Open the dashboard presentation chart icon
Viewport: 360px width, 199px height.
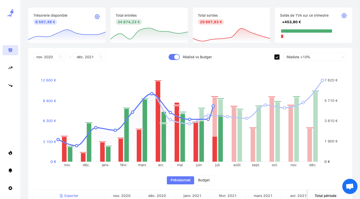point(10,50)
